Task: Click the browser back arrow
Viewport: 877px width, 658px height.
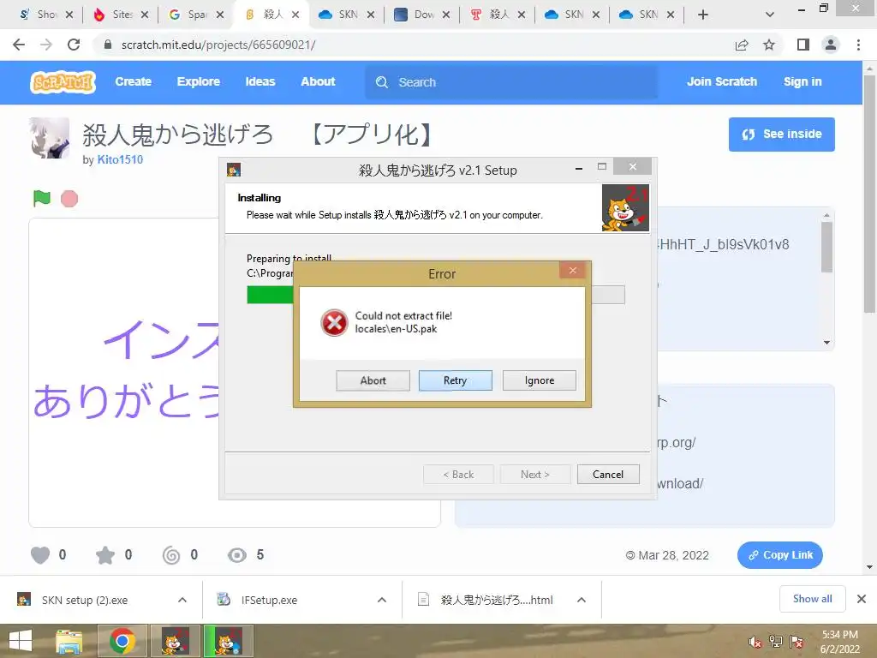Action: coord(19,45)
